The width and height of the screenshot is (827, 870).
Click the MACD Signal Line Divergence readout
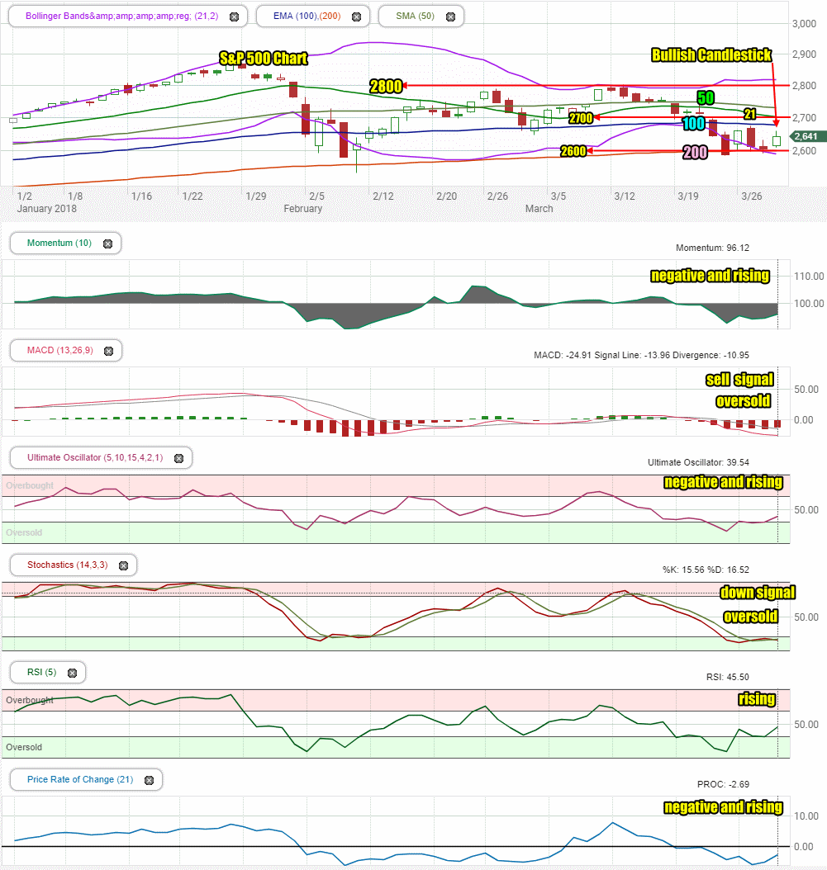pyautogui.click(x=641, y=355)
